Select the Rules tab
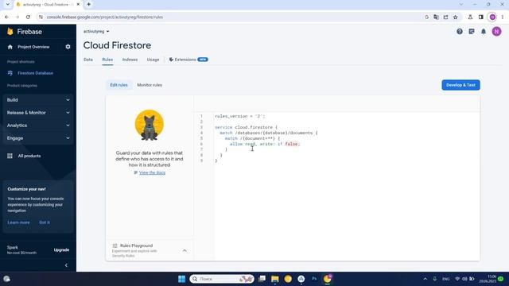The image size is (509, 286). tap(107, 60)
